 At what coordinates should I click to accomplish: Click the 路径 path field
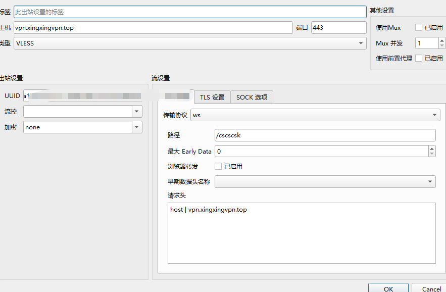click(325, 135)
